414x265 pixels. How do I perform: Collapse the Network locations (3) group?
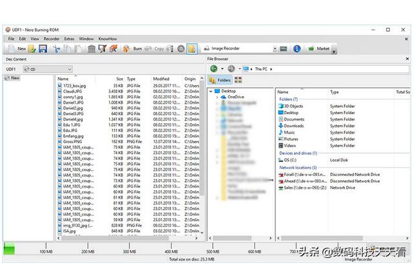click(298, 168)
